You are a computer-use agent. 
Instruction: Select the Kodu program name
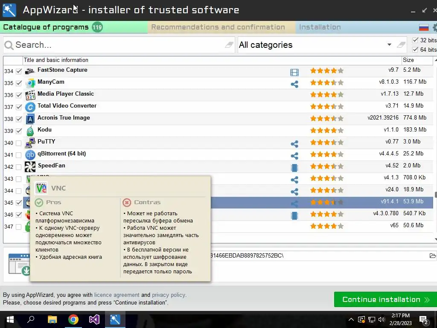click(44, 130)
